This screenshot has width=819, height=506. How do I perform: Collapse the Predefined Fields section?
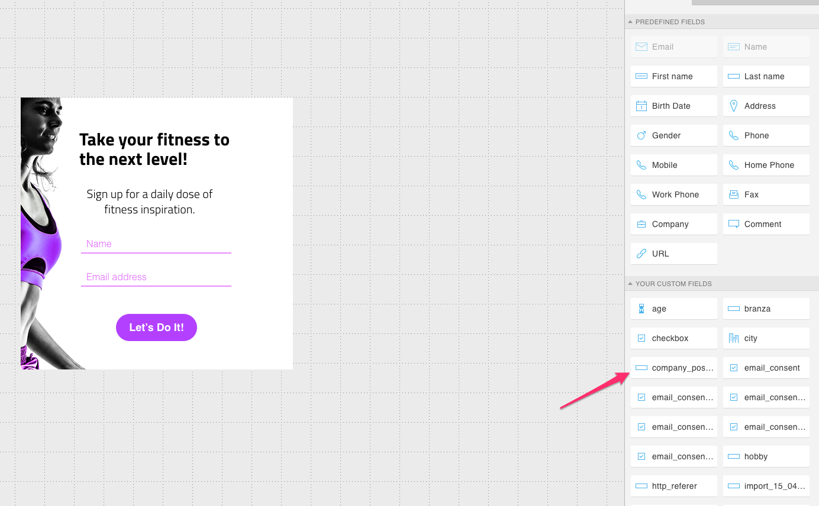(x=630, y=22)
